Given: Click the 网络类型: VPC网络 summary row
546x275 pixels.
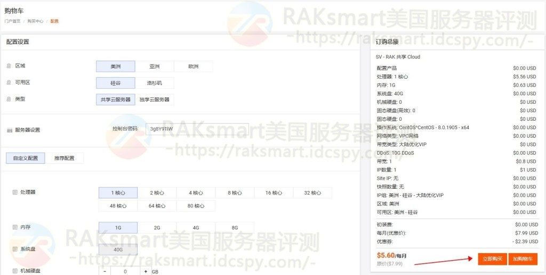Looking at the screenshot, I should (456, 136).
